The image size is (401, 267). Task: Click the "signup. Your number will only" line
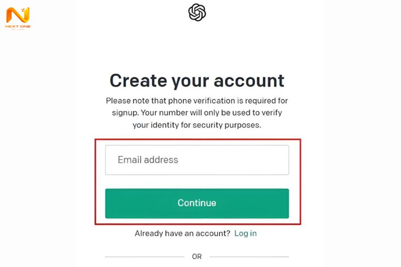click(197, 113)
